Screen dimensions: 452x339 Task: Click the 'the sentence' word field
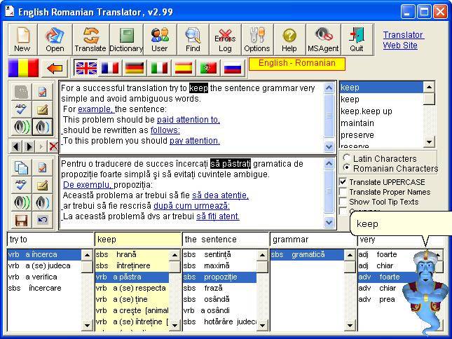(x=226, y=240)
